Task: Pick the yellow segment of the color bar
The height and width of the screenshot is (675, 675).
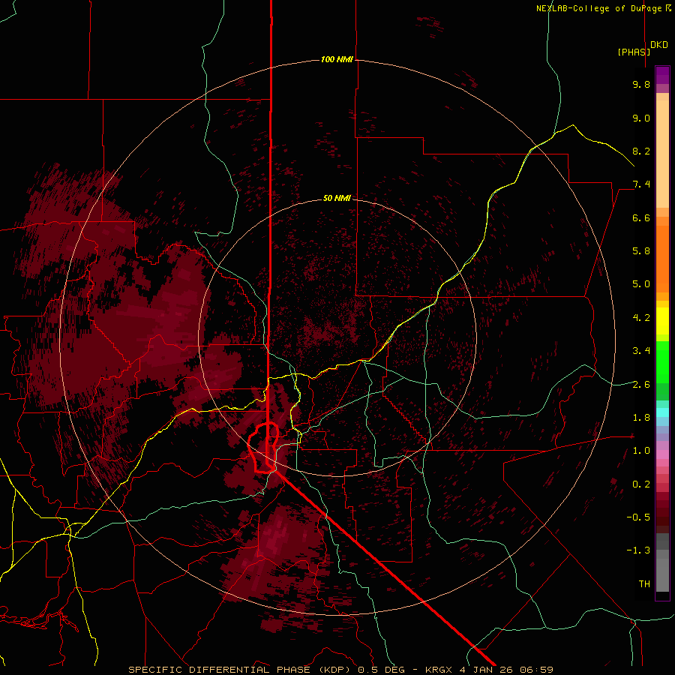Action: coord(662,321)
